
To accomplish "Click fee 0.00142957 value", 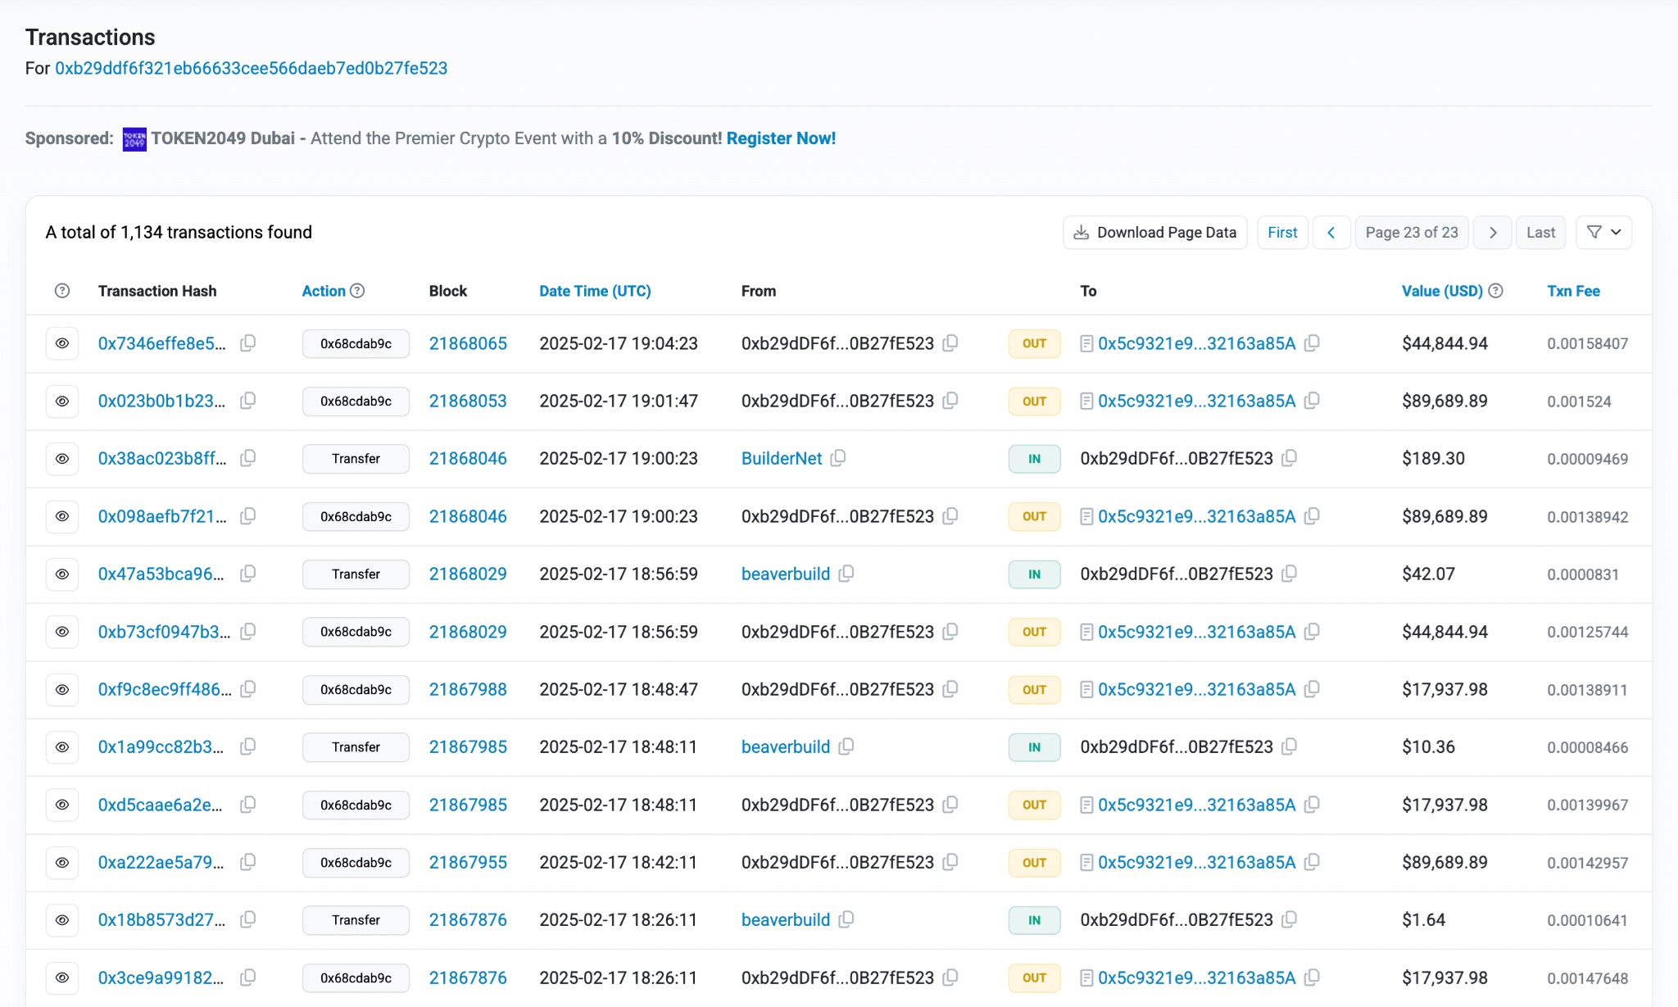I will click(1587, 863).
